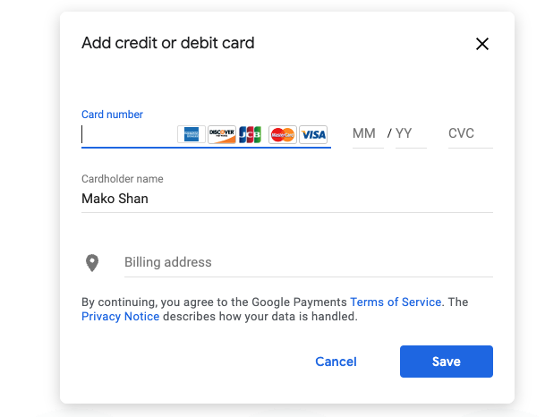Screen dimensions: 545x417
Task: Close the add card dialog
Action: (482, 44)
